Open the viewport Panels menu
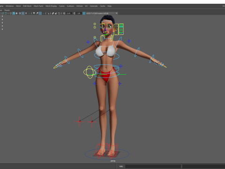This screenshot has height=169, width=225. tap(7, 10)
